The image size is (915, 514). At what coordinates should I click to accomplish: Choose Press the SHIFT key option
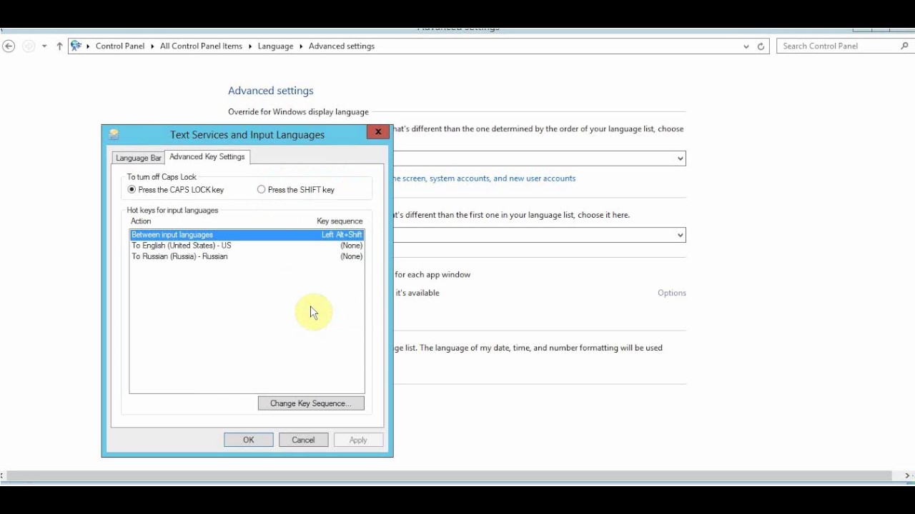coord(296,190)
